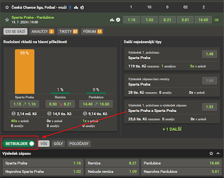Open Česká Chance liga league title
The image size is (224, 178).
(x=39, y=7)
